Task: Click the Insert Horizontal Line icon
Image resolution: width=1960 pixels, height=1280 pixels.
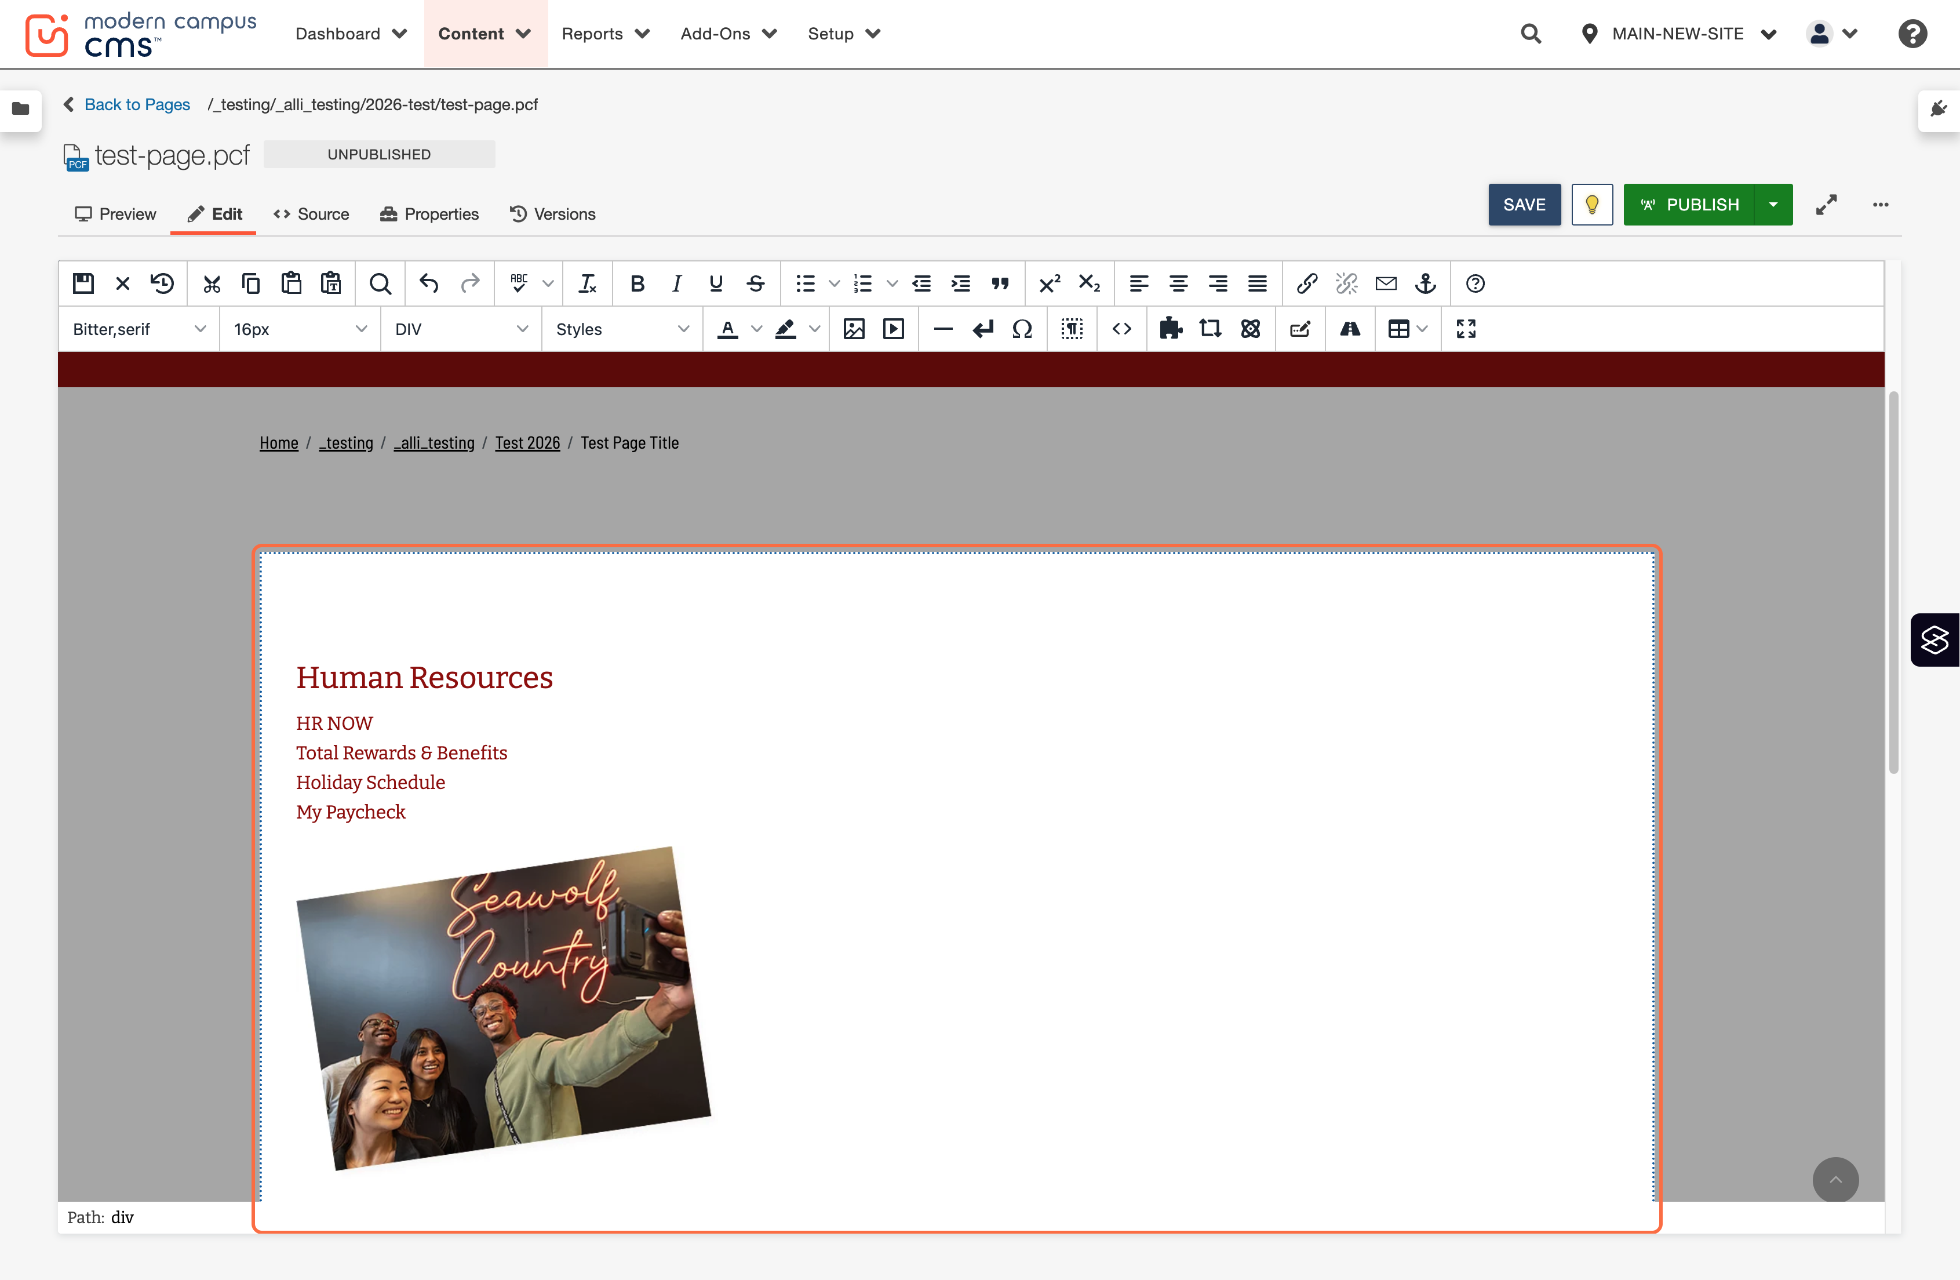Action: [x=943, y=329]
